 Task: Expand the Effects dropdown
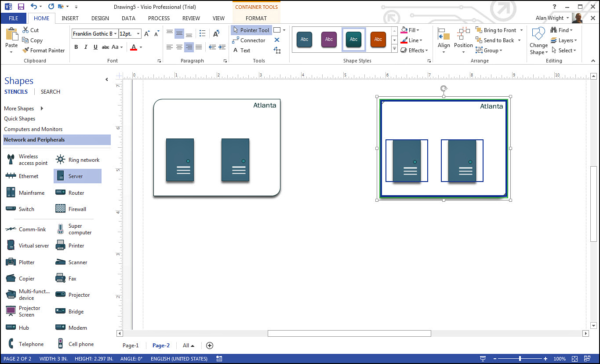[414, 51]
